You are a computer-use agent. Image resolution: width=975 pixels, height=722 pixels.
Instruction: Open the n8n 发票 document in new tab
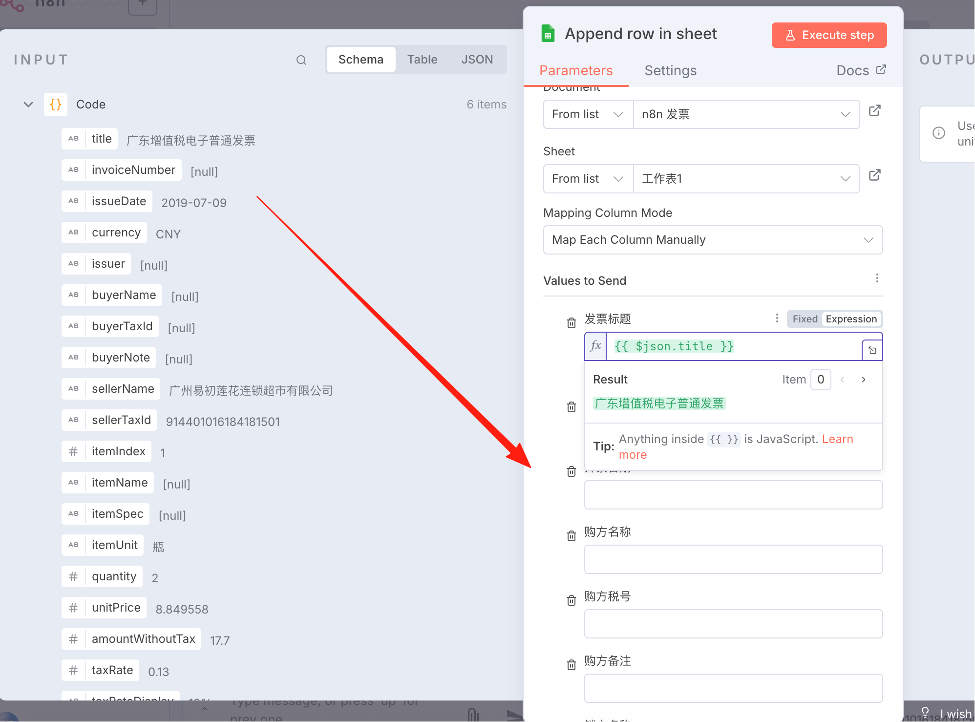874,111
